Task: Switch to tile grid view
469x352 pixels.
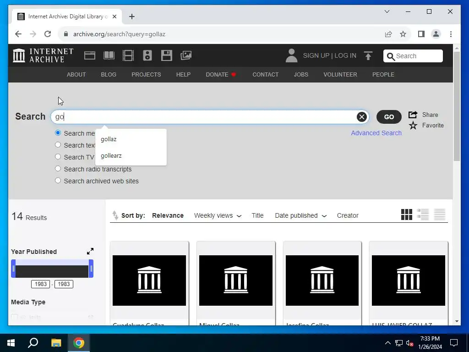Action: pyautogui.click(x=407, y=214)
